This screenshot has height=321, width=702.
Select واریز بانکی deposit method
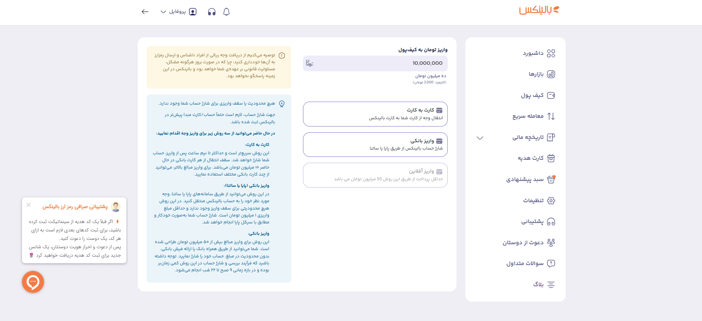(375, 144)
